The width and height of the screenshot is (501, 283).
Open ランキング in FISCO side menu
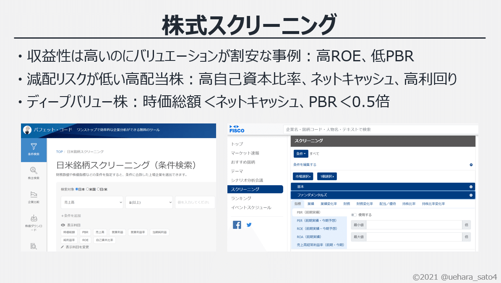[241, 198]
